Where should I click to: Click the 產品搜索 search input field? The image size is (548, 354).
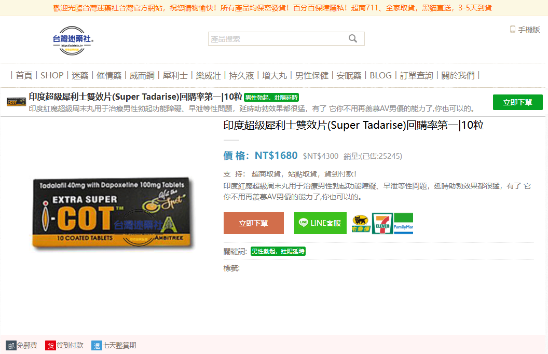(x=270, y=38)
